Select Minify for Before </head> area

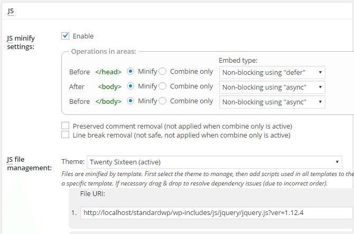131,71
